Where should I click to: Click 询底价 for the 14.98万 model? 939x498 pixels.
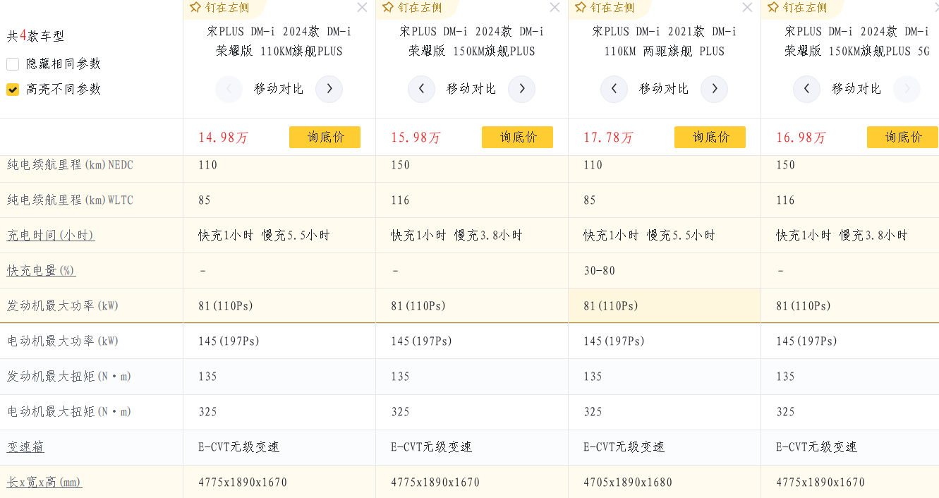point(325,138)
